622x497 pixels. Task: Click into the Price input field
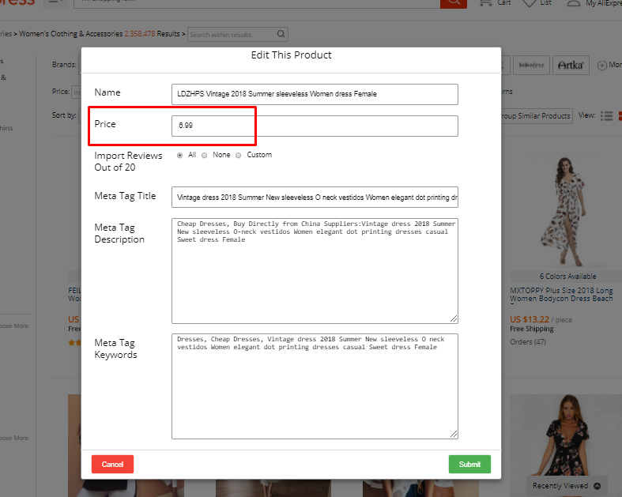point(315,126)
